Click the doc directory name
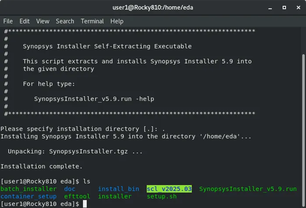This screenshot has height=208, width=306. tap(70, 189)
